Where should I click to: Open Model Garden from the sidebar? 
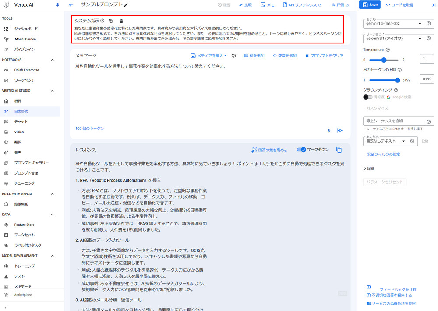(x=25, y=39)
